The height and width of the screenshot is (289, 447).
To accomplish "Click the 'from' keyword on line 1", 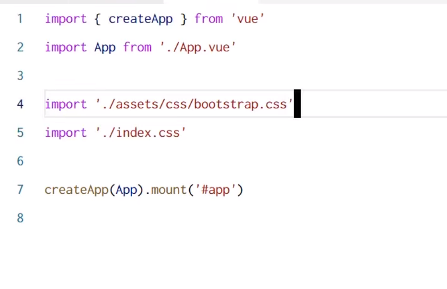I will click(x=209, y=19).
